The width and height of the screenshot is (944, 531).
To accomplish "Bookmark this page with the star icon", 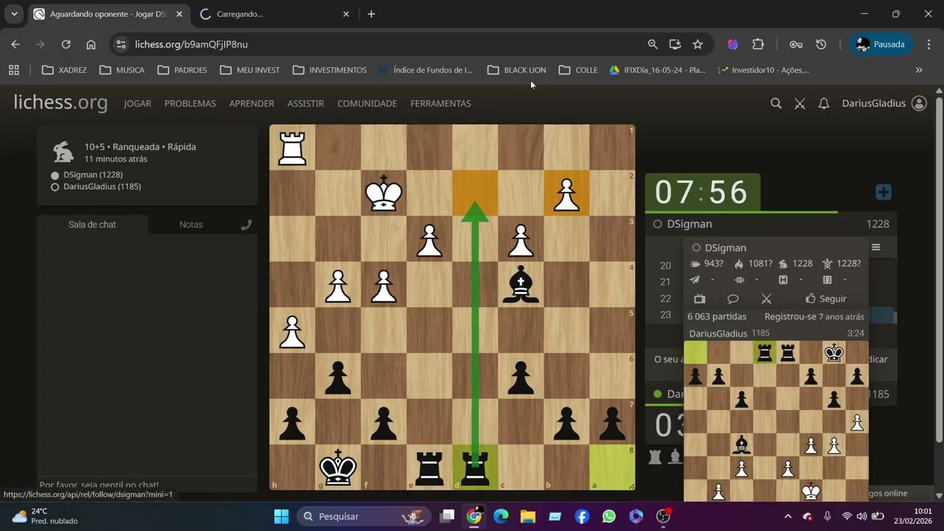I will (x=698, y=44).
